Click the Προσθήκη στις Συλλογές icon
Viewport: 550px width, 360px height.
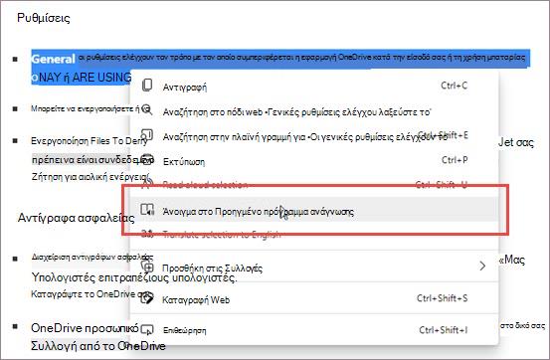point(147,268)
